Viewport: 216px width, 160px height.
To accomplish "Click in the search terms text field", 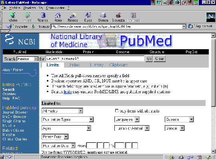I will [95, 58].
